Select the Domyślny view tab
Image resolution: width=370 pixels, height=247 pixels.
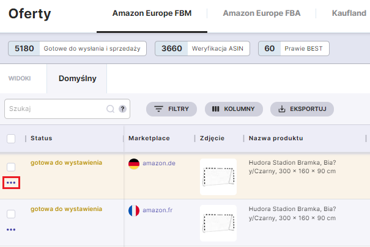(76, 78)
